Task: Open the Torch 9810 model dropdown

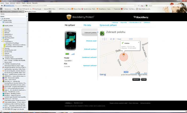Action: tap(68, 61)
